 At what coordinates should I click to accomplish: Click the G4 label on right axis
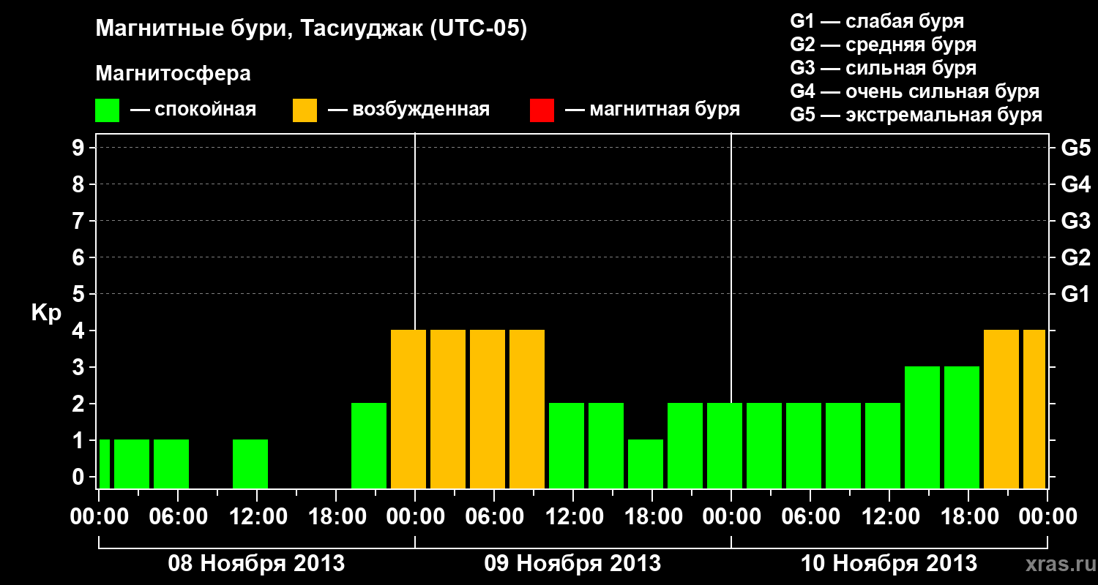pos(1075,184)
